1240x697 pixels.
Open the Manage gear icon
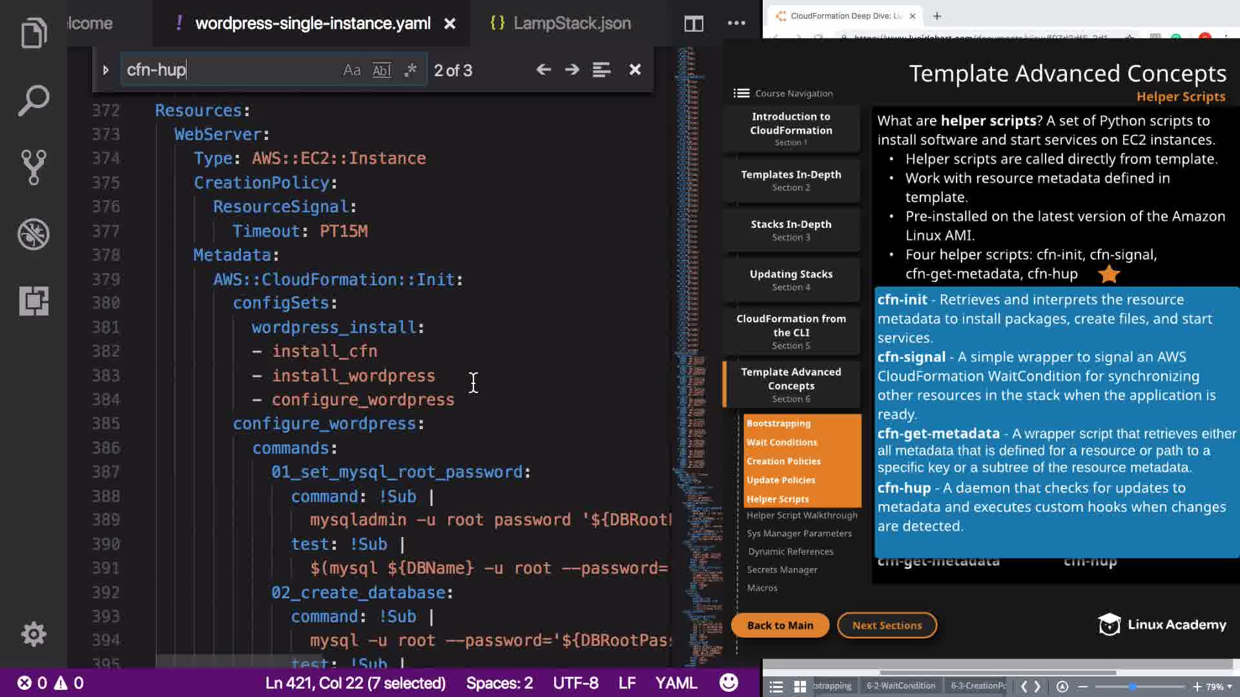(x=34, y=634)
